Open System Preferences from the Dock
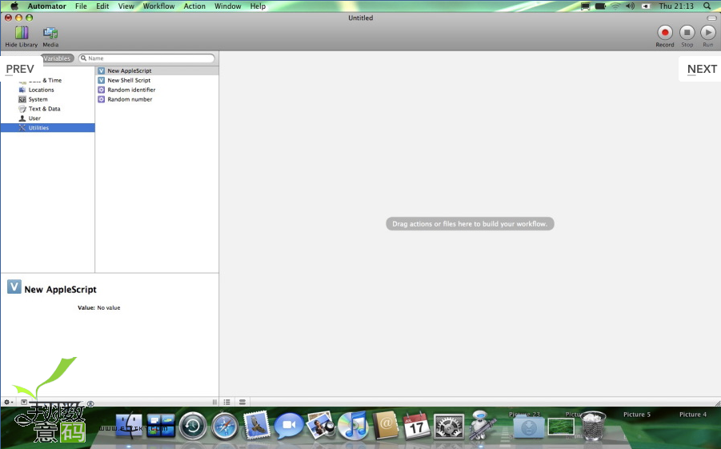Screen dimensions: 721x449 [x=448, y=426]
